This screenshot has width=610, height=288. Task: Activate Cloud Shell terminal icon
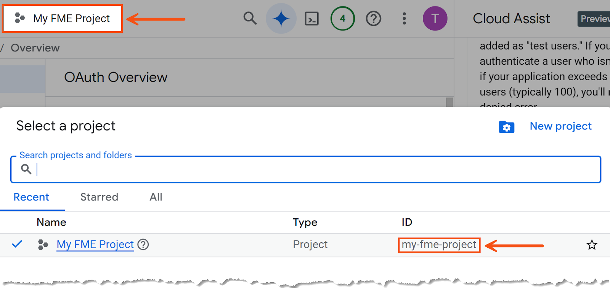pyautogui.click(x=312, y=18)
